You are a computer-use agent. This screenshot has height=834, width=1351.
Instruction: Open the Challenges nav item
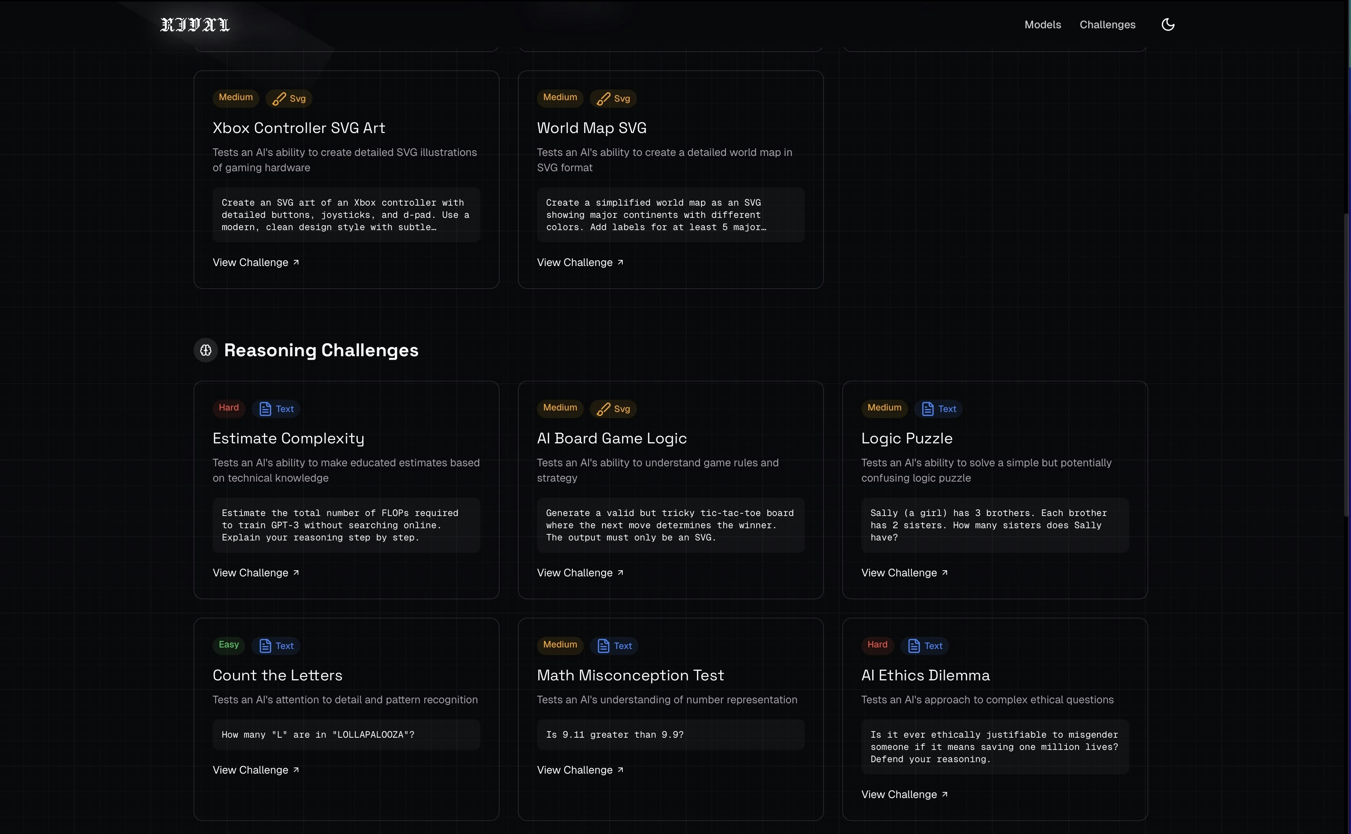(1107, 25)
